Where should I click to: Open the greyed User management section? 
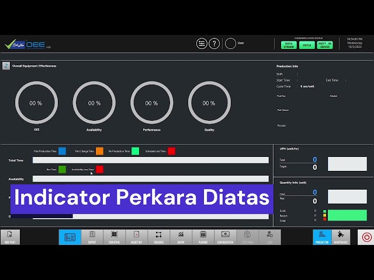pyautogui.click(x=270, y=237)
